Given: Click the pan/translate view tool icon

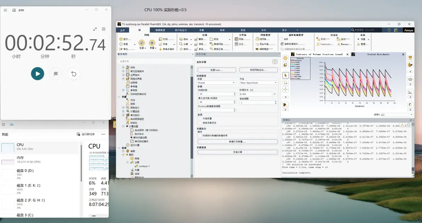Looking at the screenshot, I should 286,89.
